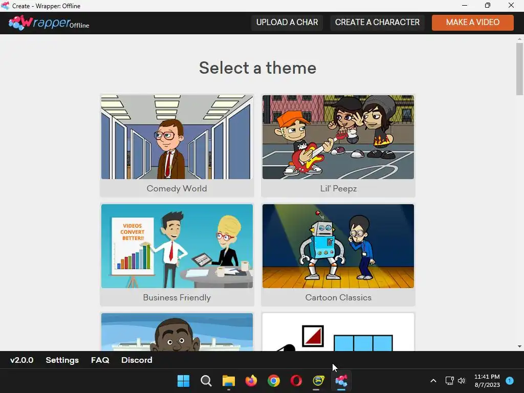The image size is (524, 393).
Task: Open Discord link in footer
Action: 137,360
